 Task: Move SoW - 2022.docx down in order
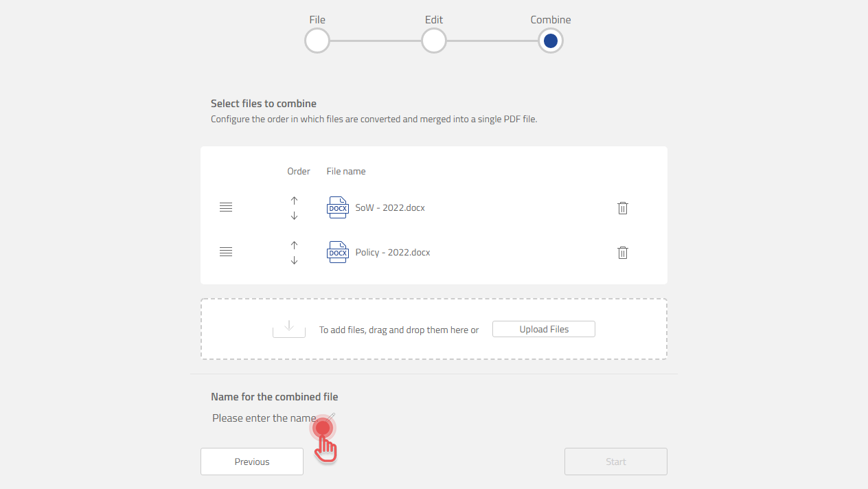[x=295, y=216]
